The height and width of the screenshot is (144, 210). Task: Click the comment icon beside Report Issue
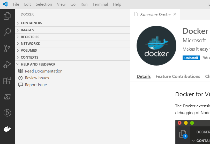click(20, 85)
